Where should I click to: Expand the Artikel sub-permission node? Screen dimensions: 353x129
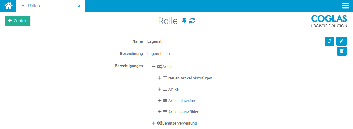point(160,89)
